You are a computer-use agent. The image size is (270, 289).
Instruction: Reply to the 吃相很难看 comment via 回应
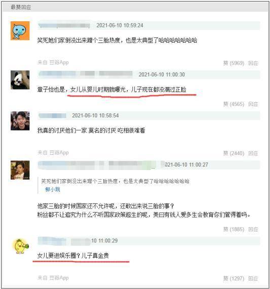[x=253, y=153]
